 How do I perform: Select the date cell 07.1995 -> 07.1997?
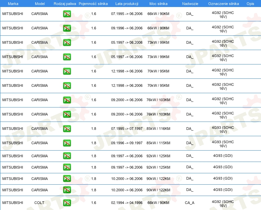tap(127, 129)
